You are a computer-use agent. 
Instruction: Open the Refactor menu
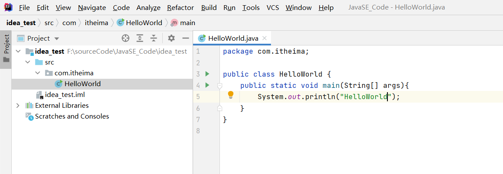pos(180,7)
